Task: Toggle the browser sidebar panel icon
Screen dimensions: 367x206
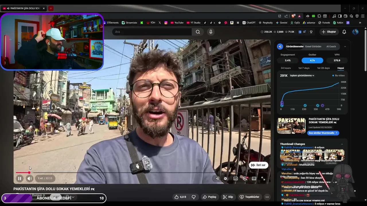Action: (x=340, y=16)
